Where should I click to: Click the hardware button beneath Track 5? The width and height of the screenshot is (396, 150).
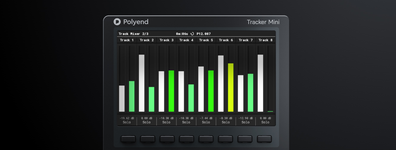pos(206,139)
